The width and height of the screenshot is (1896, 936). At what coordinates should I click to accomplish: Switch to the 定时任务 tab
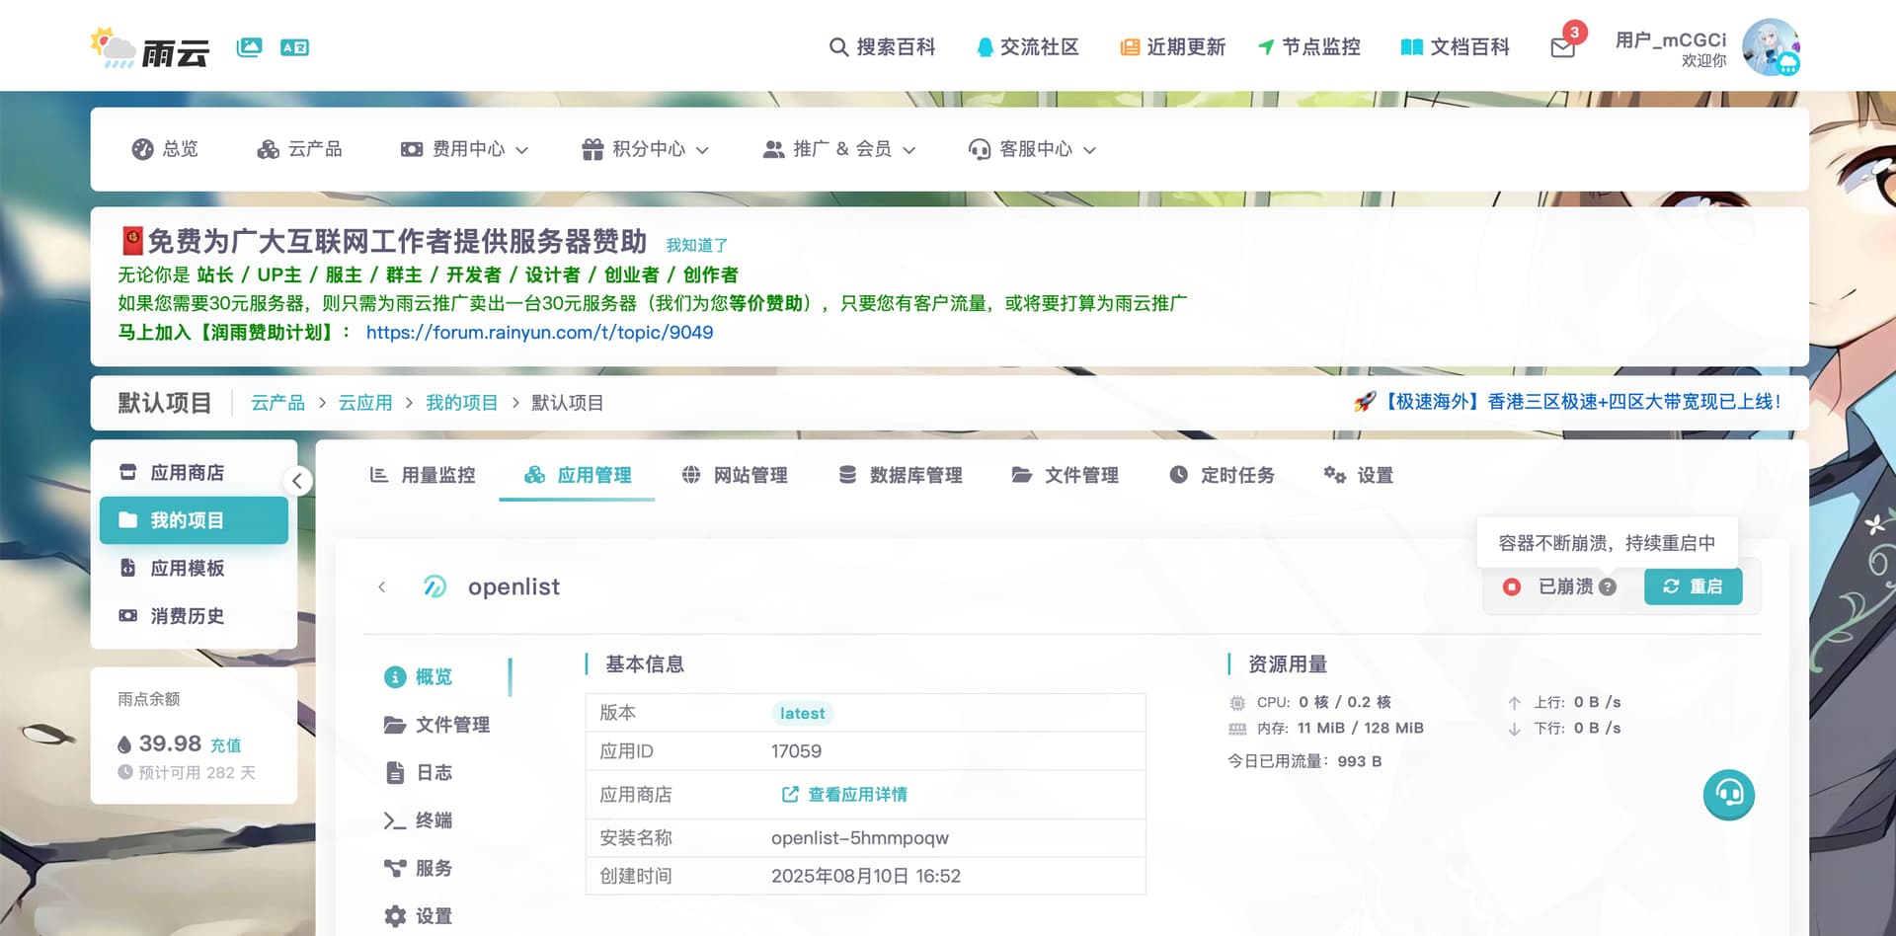coord(1222,475)
